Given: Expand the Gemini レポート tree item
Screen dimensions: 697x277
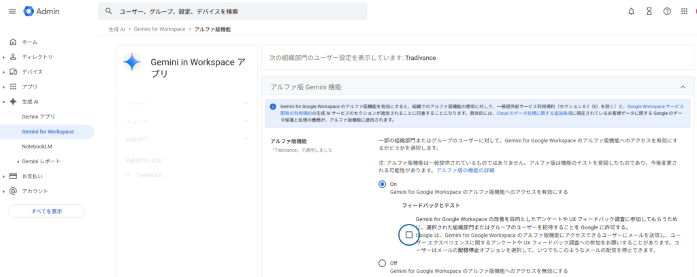Looking at the screenshot, I should (x=18, y=161).
